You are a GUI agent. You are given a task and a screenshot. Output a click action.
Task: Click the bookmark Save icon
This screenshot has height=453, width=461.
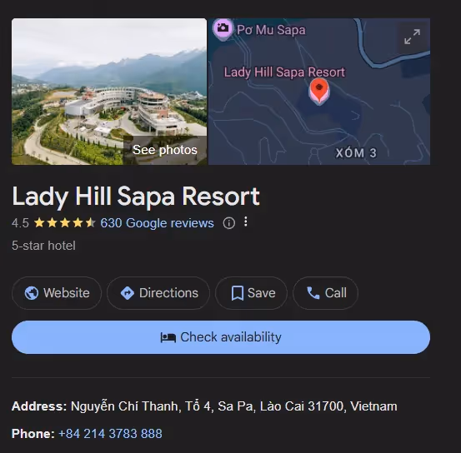[238, 293]
